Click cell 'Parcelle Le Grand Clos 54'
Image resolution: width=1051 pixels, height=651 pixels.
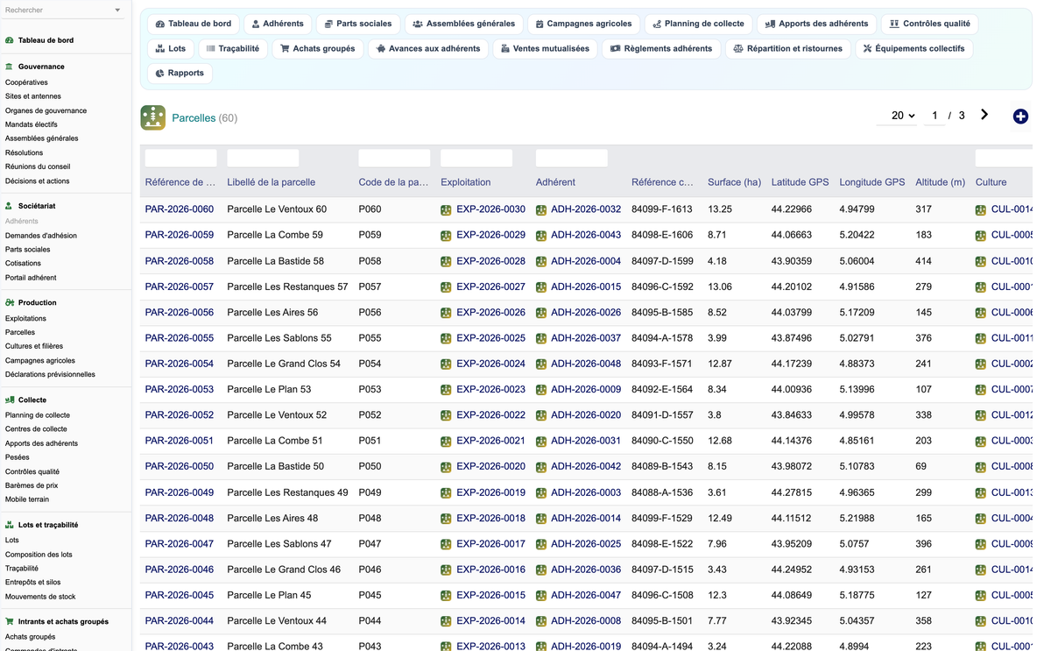click(284, 364)
